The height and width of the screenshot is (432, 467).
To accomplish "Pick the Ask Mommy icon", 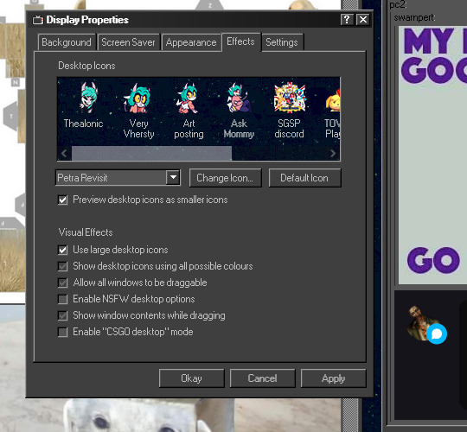I will click(x=239, y=111).
